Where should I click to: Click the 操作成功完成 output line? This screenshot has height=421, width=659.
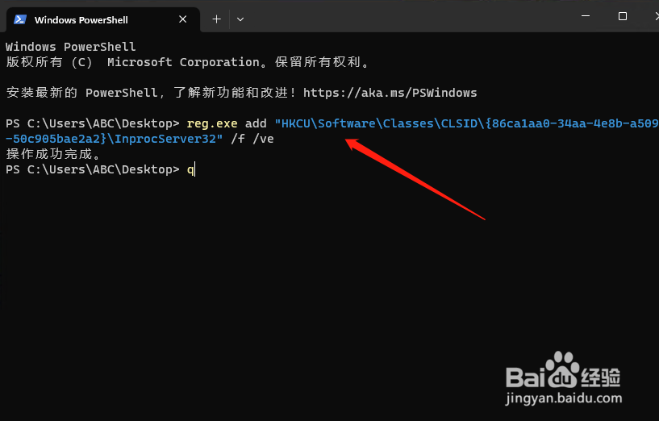point(53,154)
